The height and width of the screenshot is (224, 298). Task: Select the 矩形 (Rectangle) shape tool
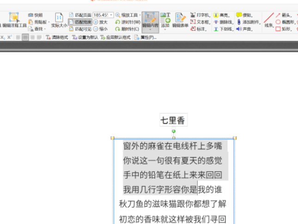pyautogui.click(x=284, y=29)
